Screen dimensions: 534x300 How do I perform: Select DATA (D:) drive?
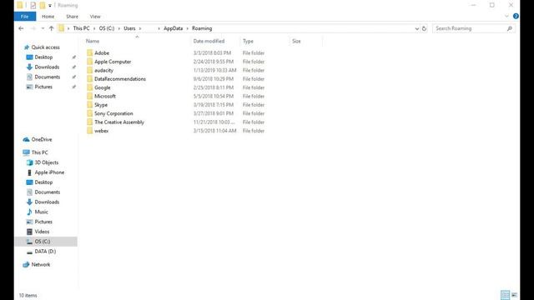pos(45,252)
